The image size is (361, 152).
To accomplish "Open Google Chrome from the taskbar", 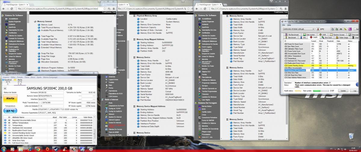I will pos(38,149).
